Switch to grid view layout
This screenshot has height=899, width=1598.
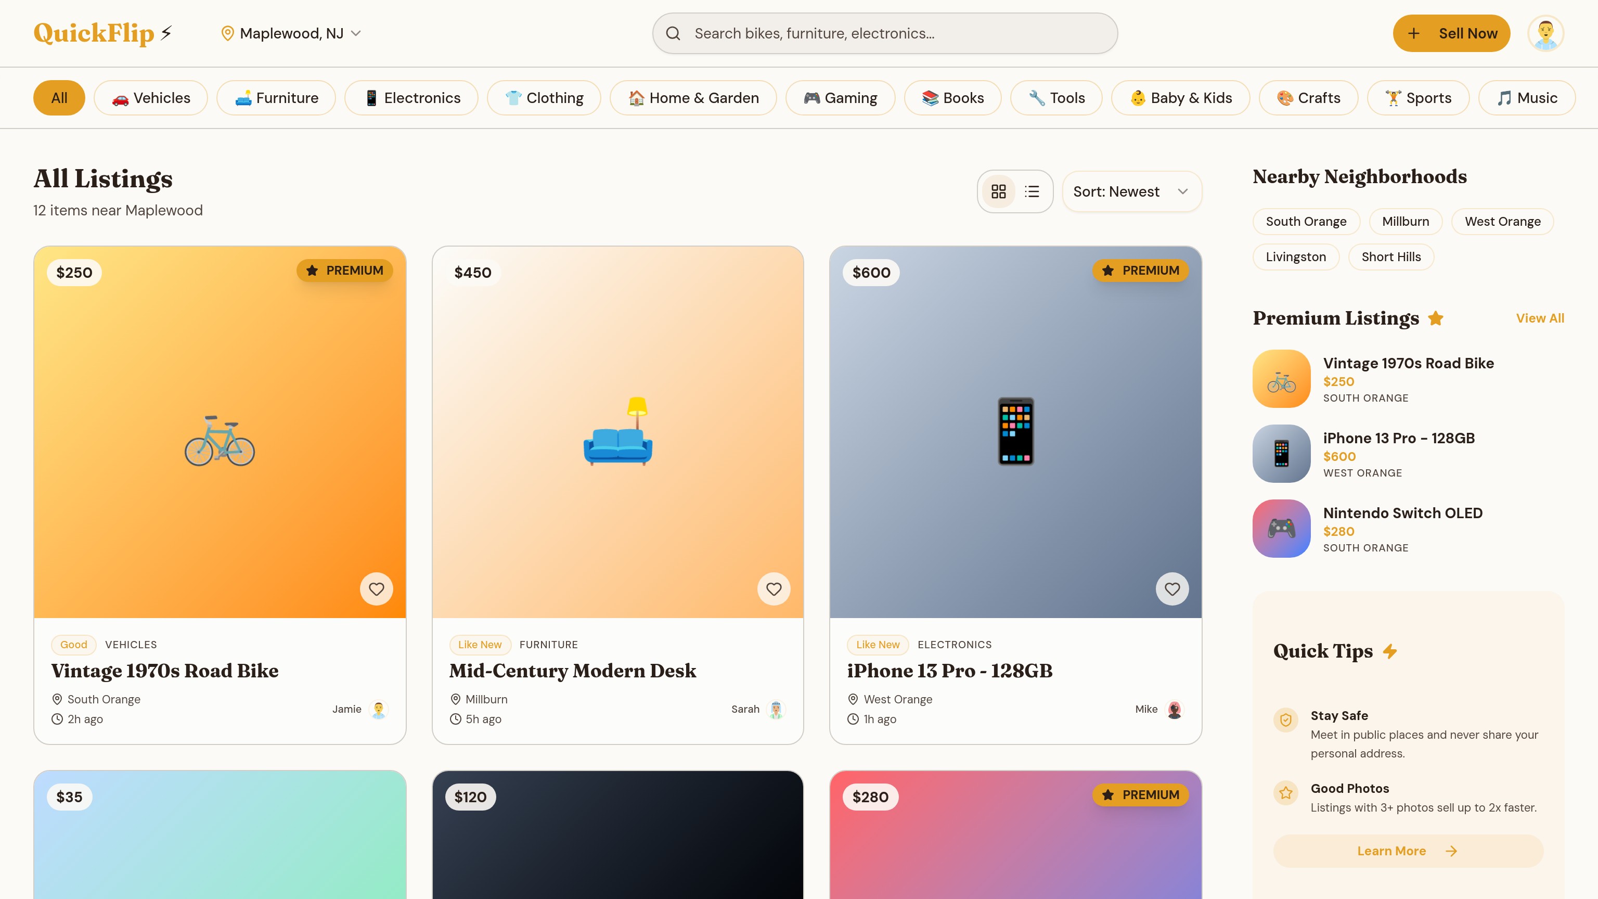pyautogui.click(x=998, y=191)
